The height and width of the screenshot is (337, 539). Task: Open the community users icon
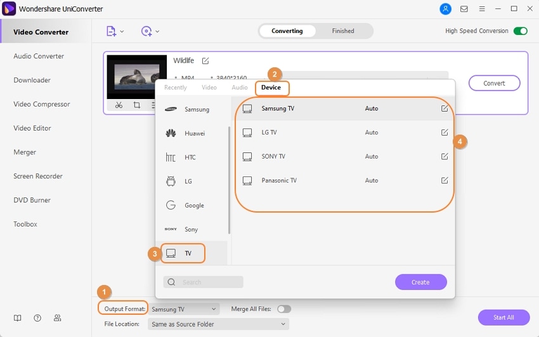click(58, 318)
